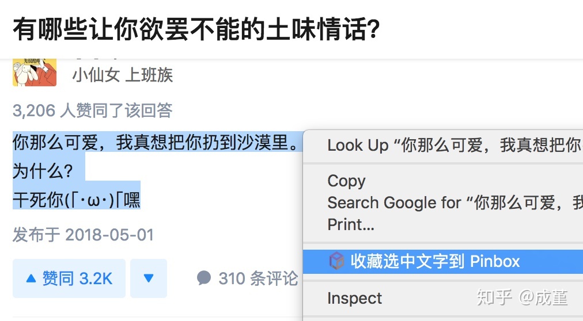Click 收藏选中文字到 Pinbox menu entry text
The height and width of the screenshot is (321, 583).
(x=435, y=261)
